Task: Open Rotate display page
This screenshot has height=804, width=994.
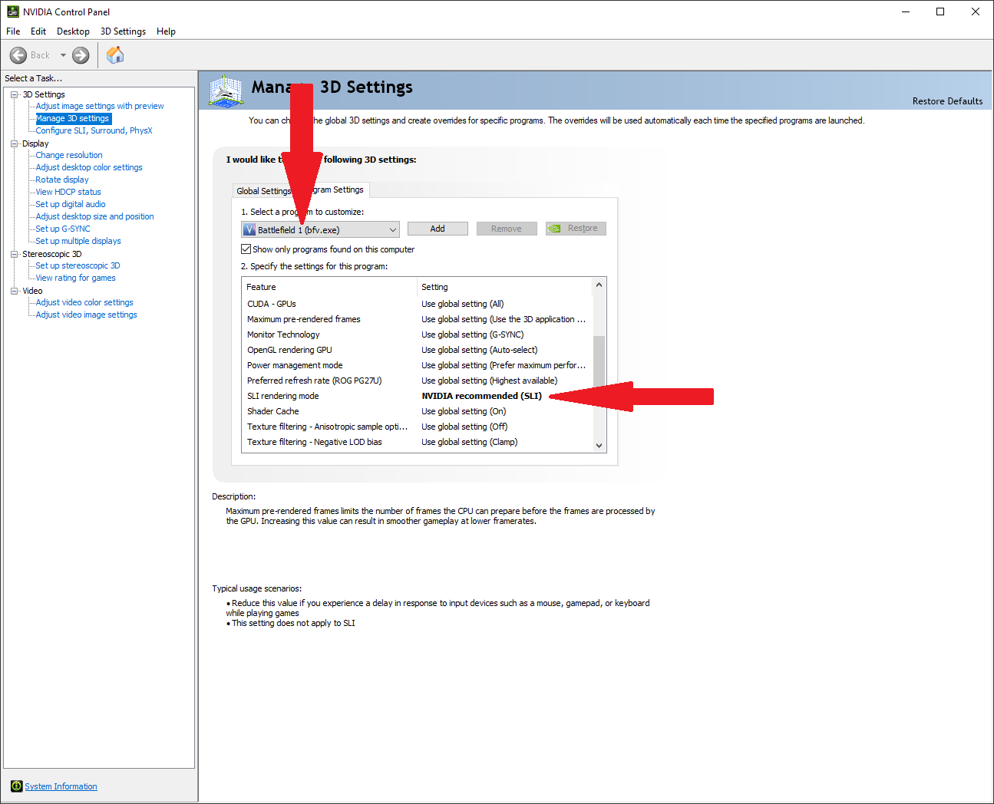Action: tap(62, 180)
